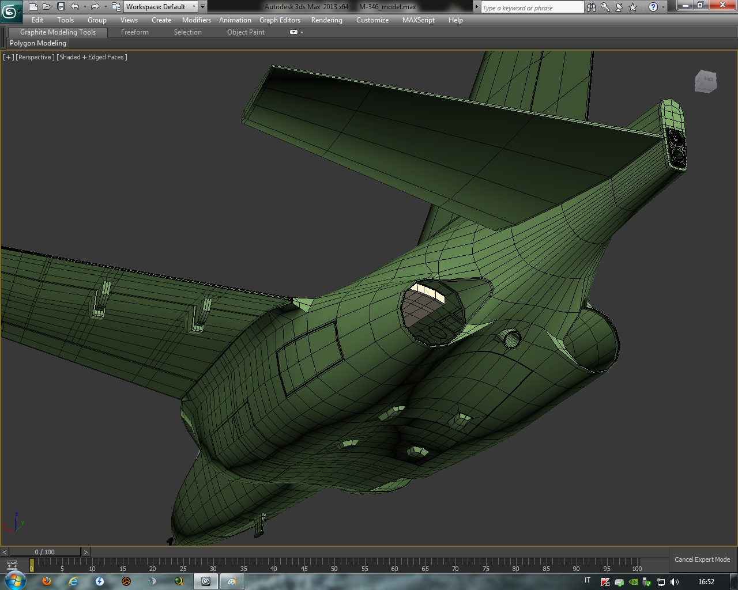Click the IT language indicator in tray
The width and height of the screenshot is (738, 590).
(588, 580)
